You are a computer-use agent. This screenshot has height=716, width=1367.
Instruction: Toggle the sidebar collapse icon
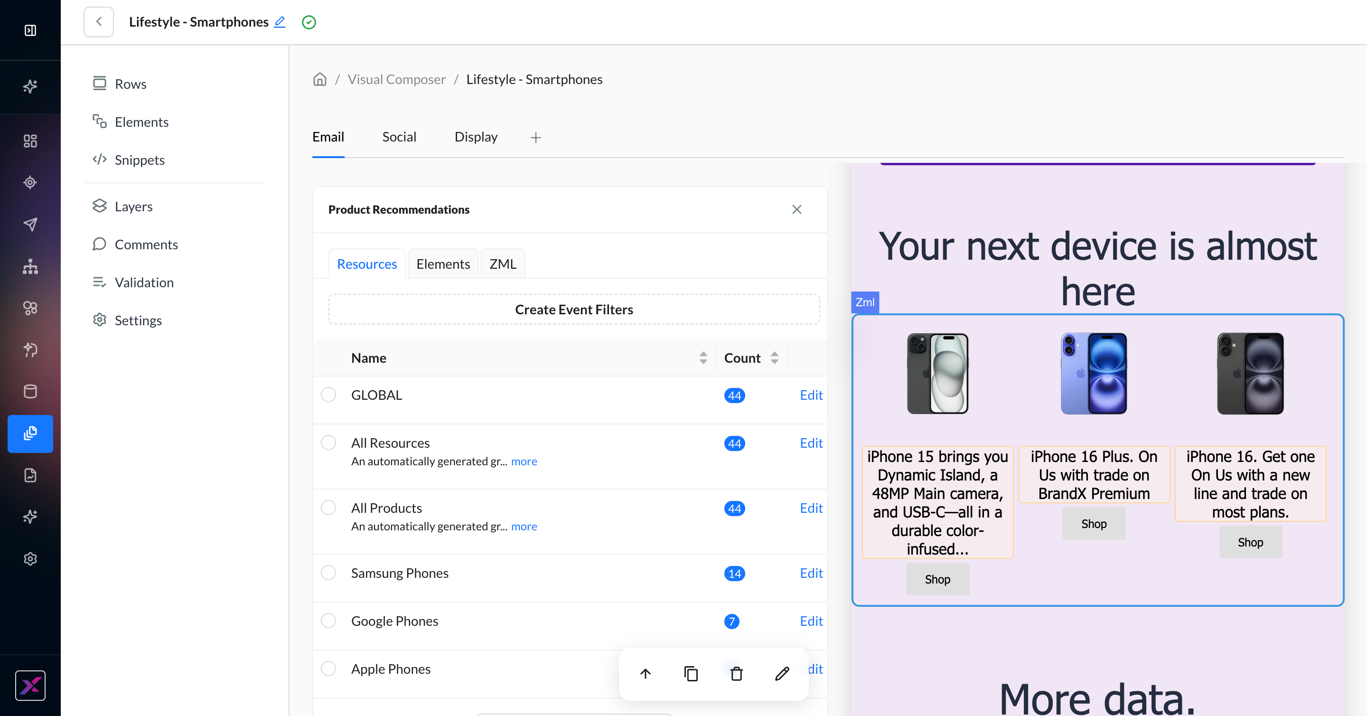pos(30,30)
